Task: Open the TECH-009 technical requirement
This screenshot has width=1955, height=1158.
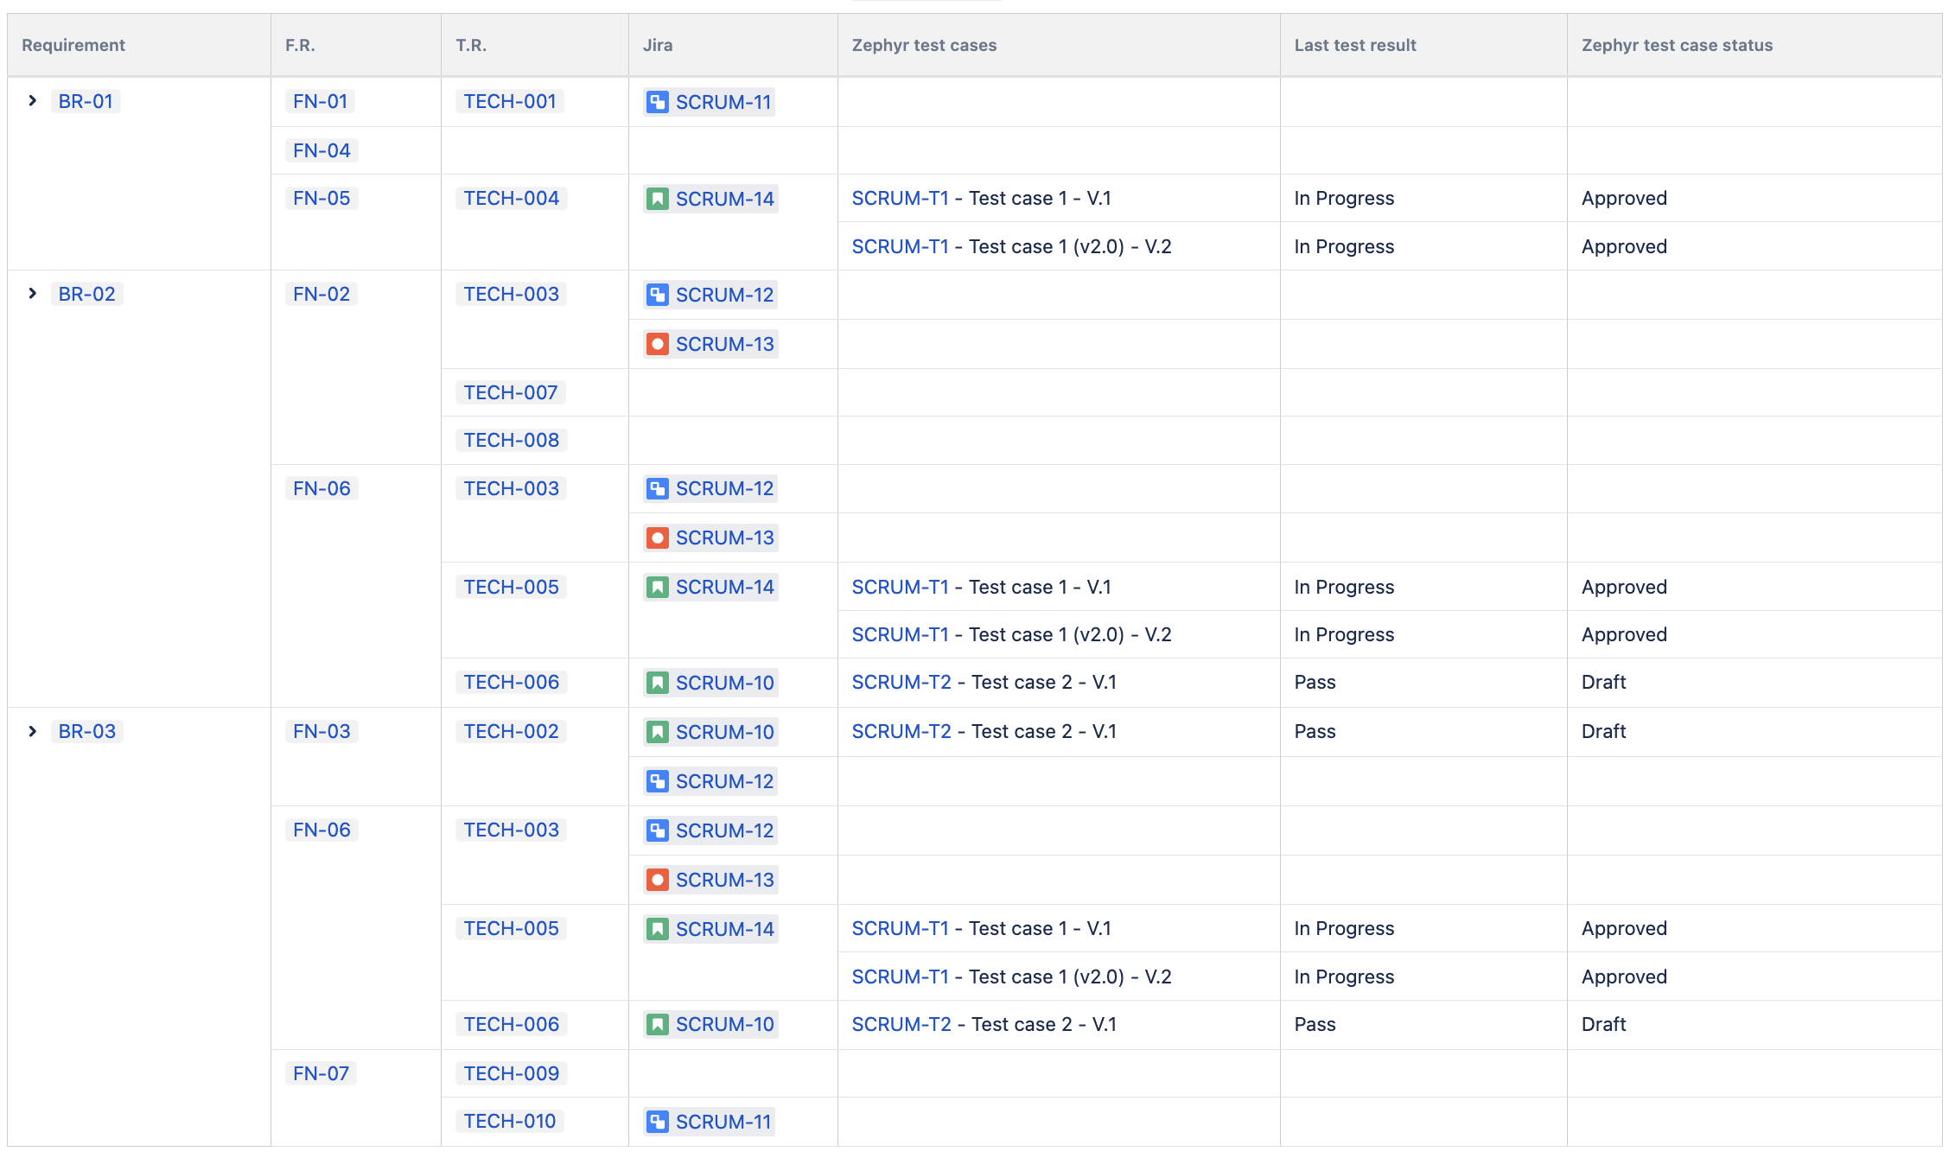Action: [x=511, y=1073]
